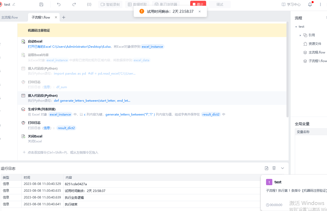Click the excel_data variable tag
Image resolution: width=327 pixels, height=211 pixels.
tap(142, 60)
